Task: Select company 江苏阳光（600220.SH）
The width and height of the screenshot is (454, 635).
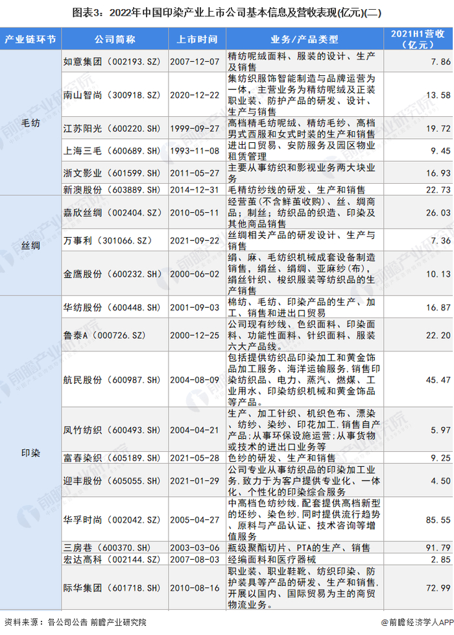Action: tap(112, 129)
